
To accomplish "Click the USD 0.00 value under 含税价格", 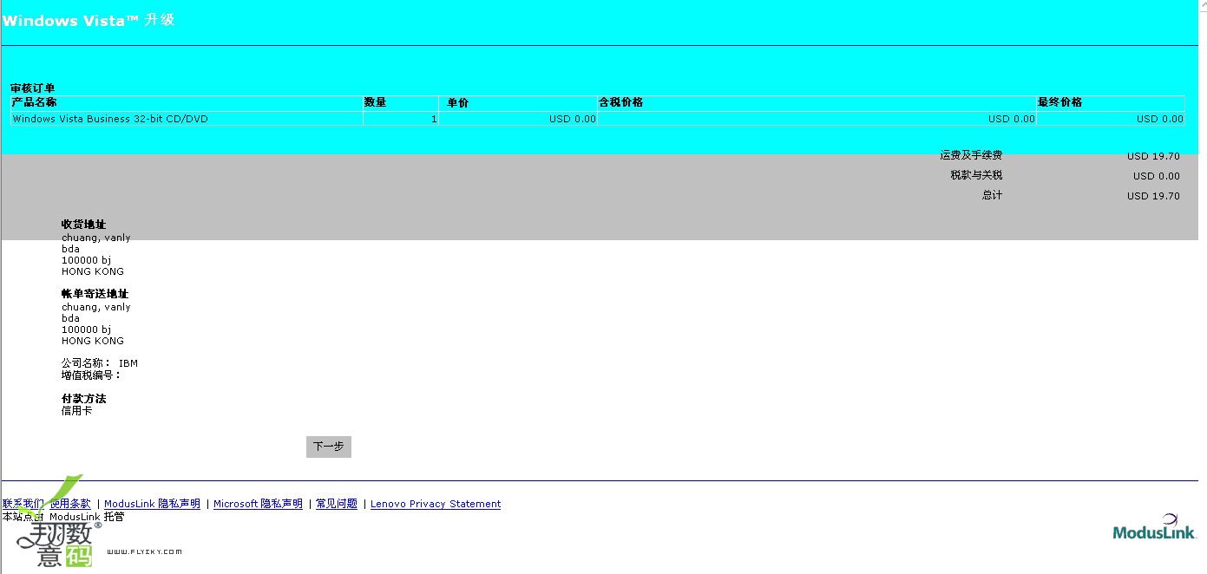I will pos(1012,119).
